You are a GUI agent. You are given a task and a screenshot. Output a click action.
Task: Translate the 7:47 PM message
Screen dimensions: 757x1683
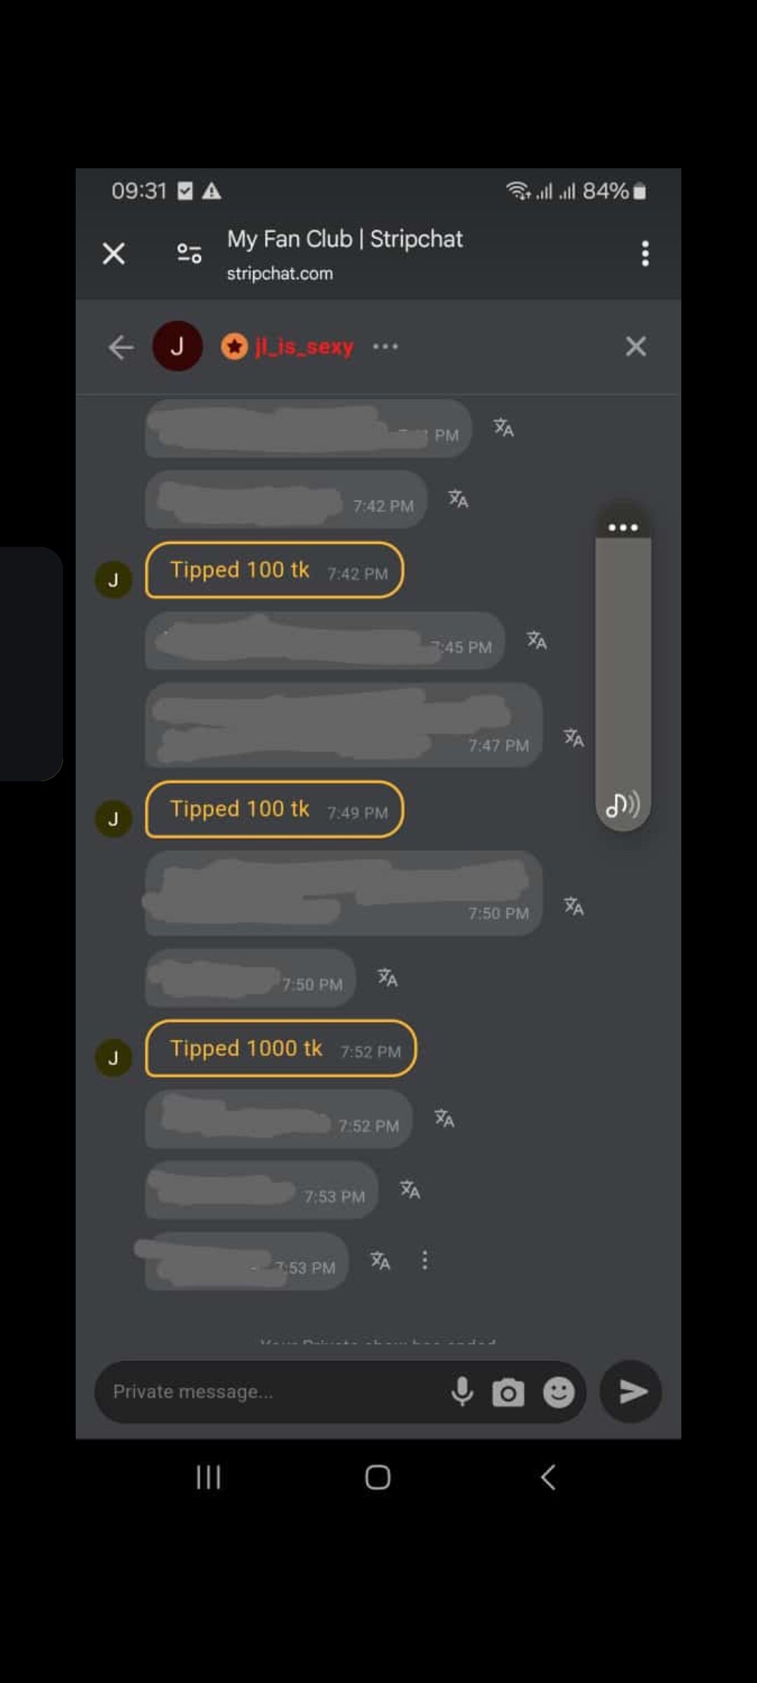(x=573, y=738)
